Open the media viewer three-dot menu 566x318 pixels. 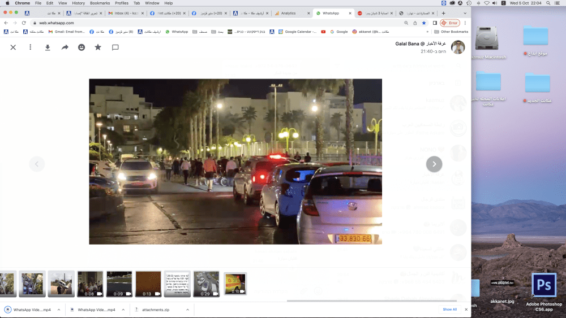[x=31, y=47]
